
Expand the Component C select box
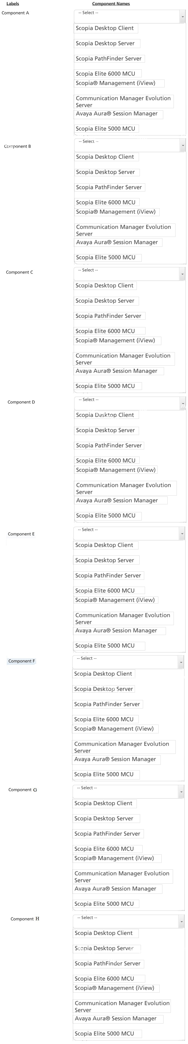pos(129,274)
